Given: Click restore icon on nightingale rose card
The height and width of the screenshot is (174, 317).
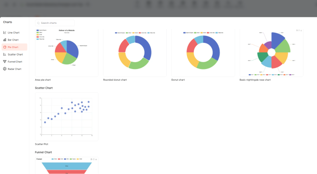Looking at the screenshot, I should [x=299, y=30].
